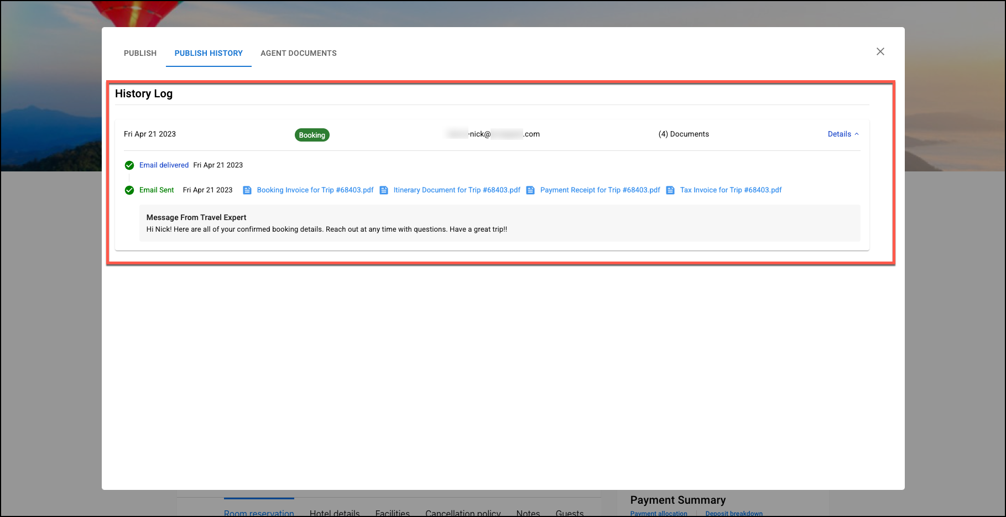Click the green Booking badge
This screenshot has height=517, width=1006.
[312, 135]
